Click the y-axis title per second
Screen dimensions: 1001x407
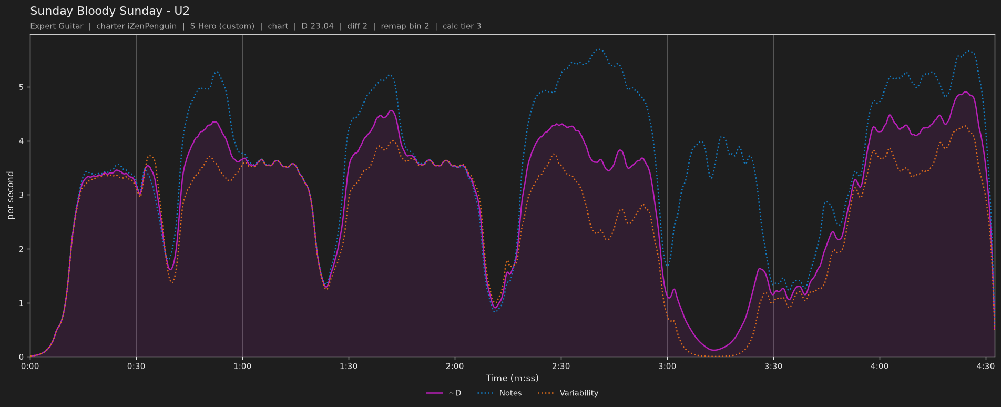point(11,196)
